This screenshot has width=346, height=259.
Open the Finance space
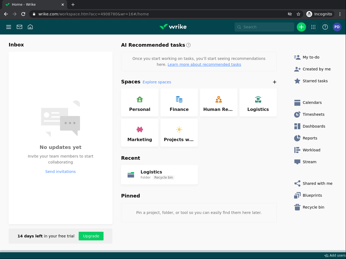(x=179, y=103)
